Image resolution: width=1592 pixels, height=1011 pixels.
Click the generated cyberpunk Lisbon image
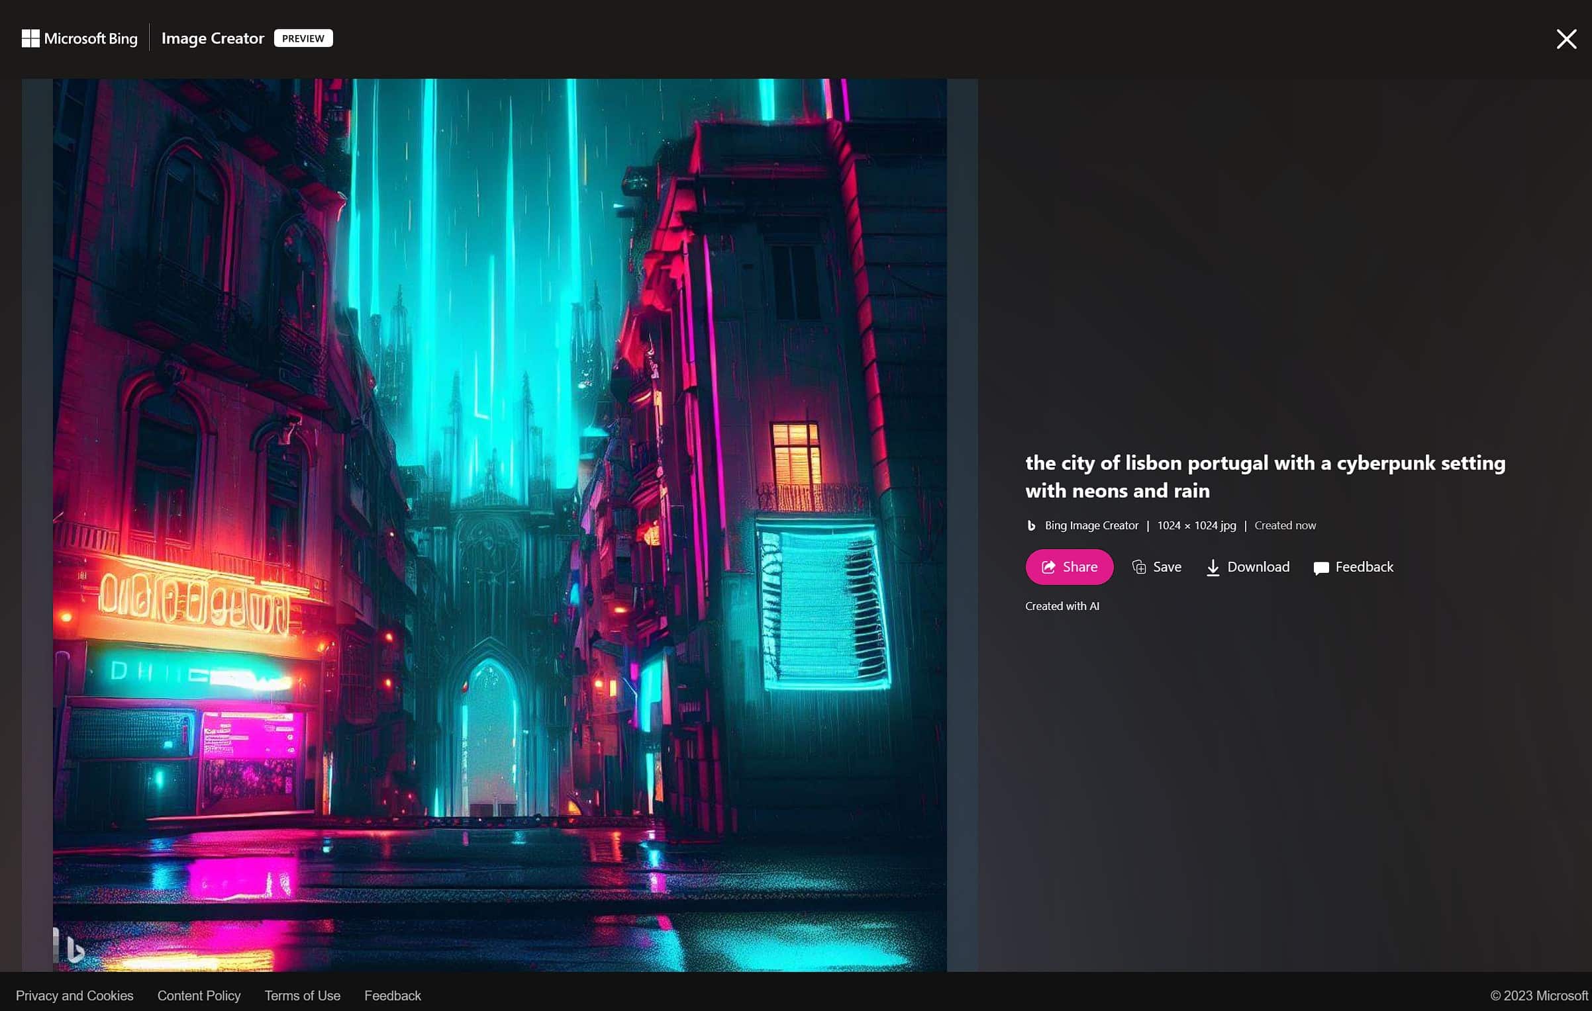(x=500, y=463)
